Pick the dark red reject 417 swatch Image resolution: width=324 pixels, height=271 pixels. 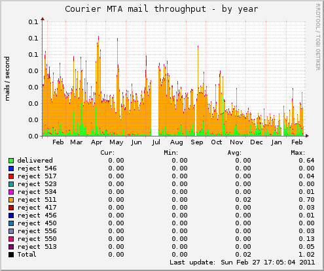pos(11,208)
